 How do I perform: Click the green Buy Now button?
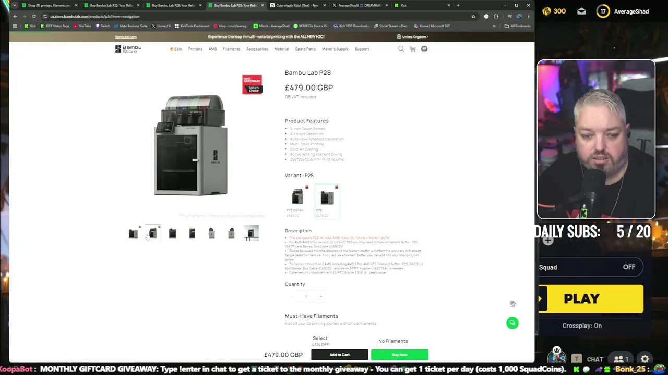399,355
